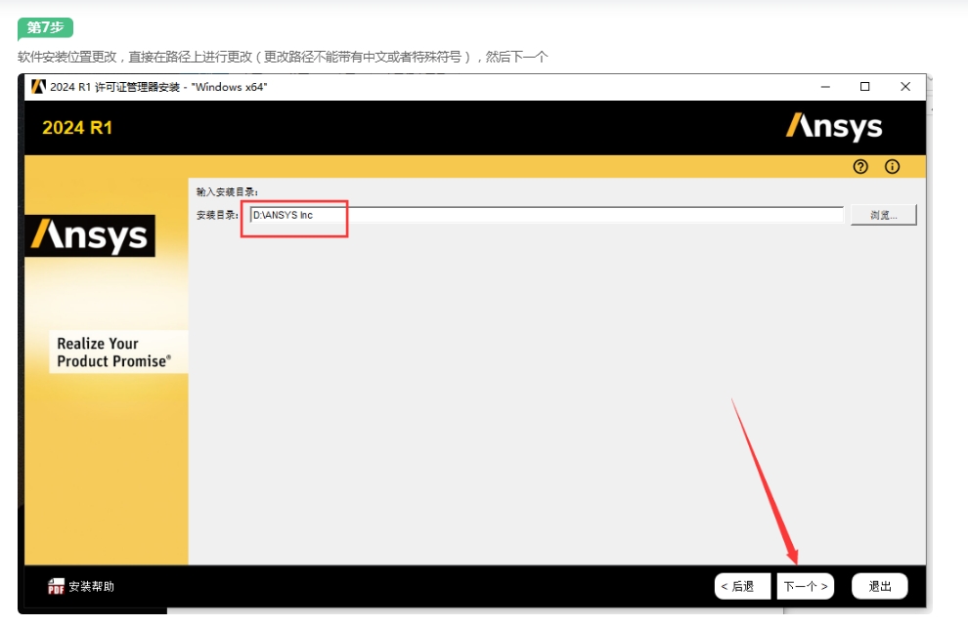
Task: Go back with the 后退 button
Action: (x=742, y=586)
